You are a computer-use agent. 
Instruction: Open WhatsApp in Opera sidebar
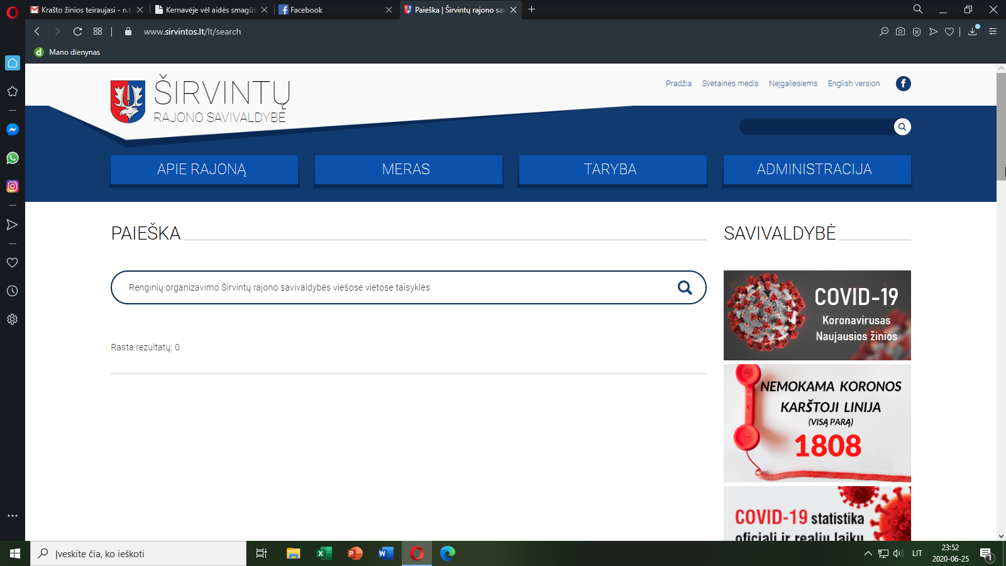pyautogui.click(x=13, y=158)
